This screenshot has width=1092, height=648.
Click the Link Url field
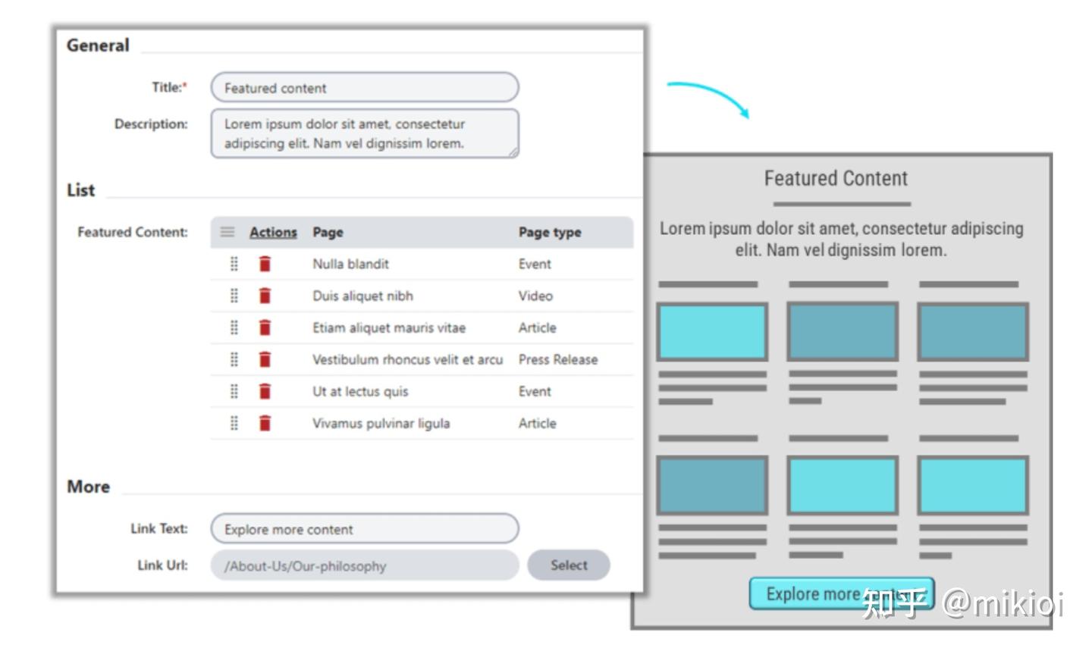[365, 565]
